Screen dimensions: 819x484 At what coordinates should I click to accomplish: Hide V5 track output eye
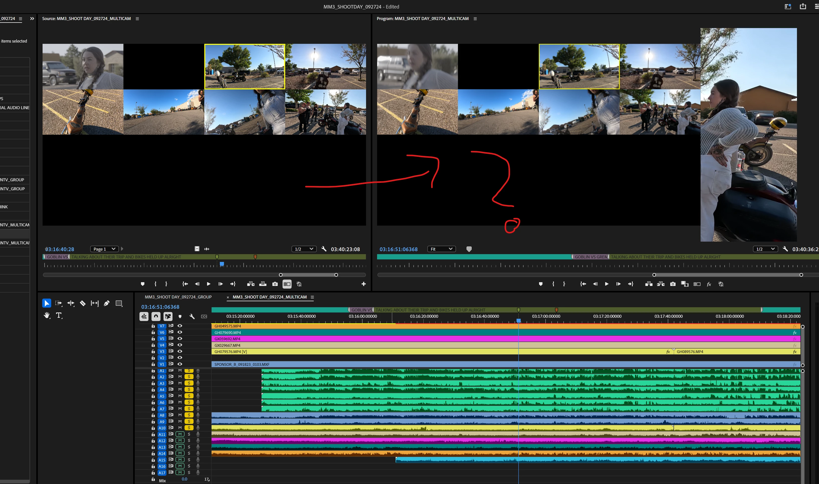180,339
